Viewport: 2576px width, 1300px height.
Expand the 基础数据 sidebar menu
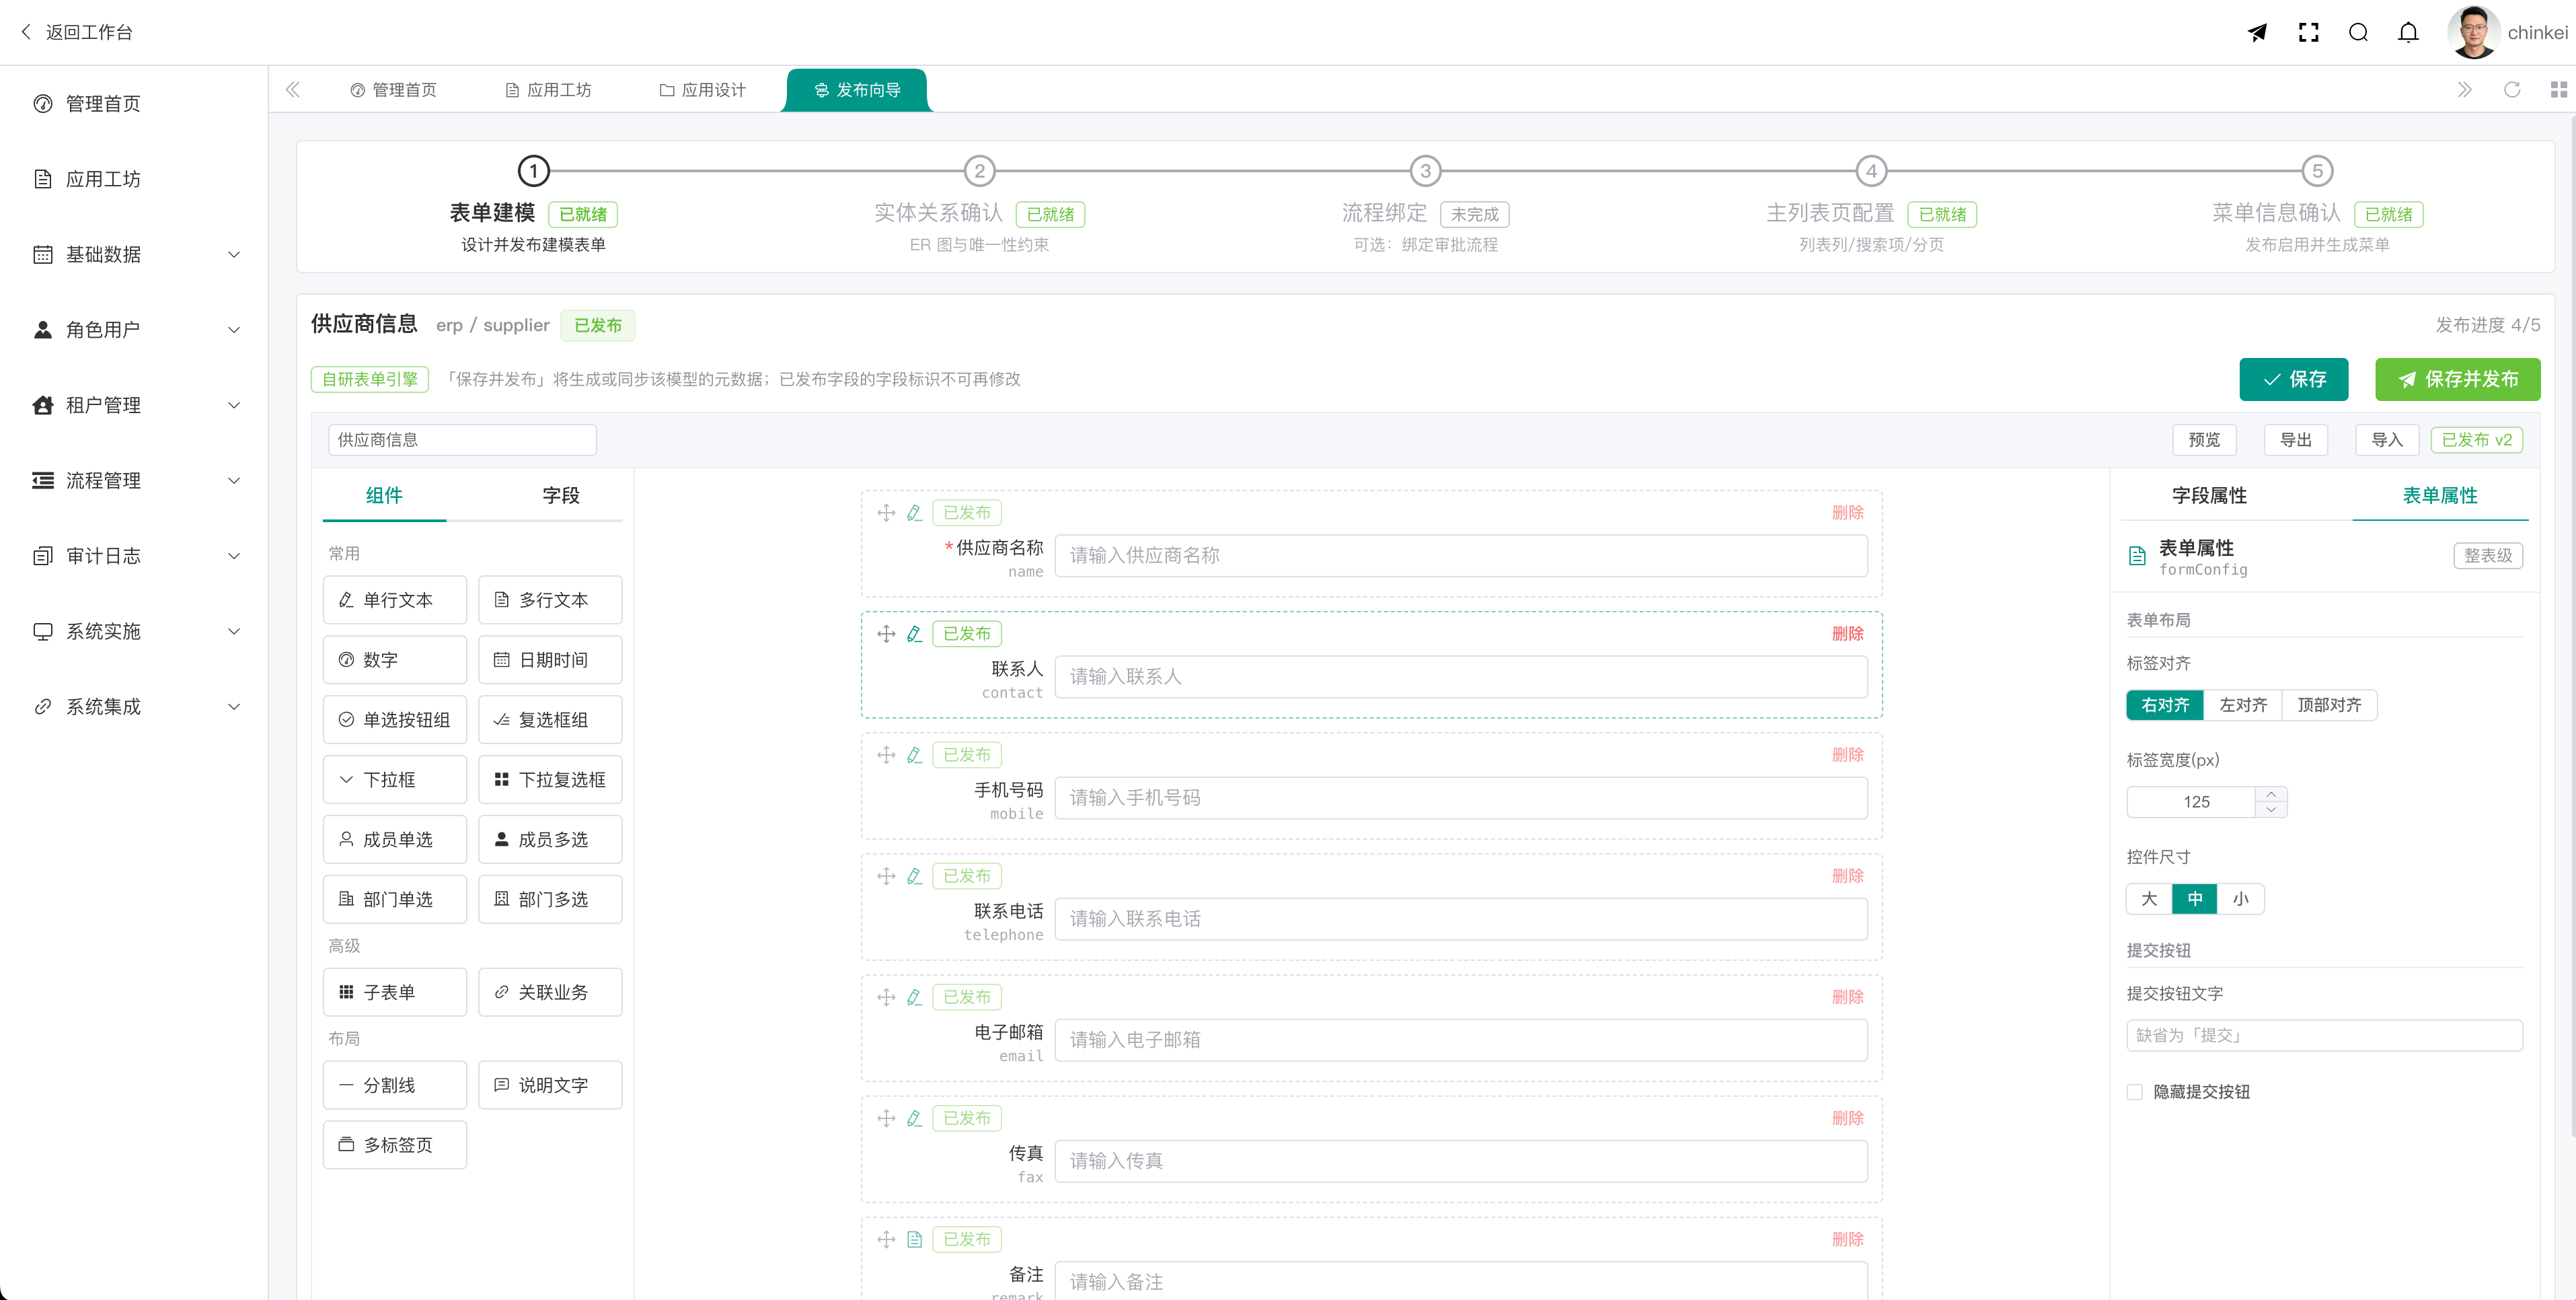pyautogui.click(x=134, y=254)
